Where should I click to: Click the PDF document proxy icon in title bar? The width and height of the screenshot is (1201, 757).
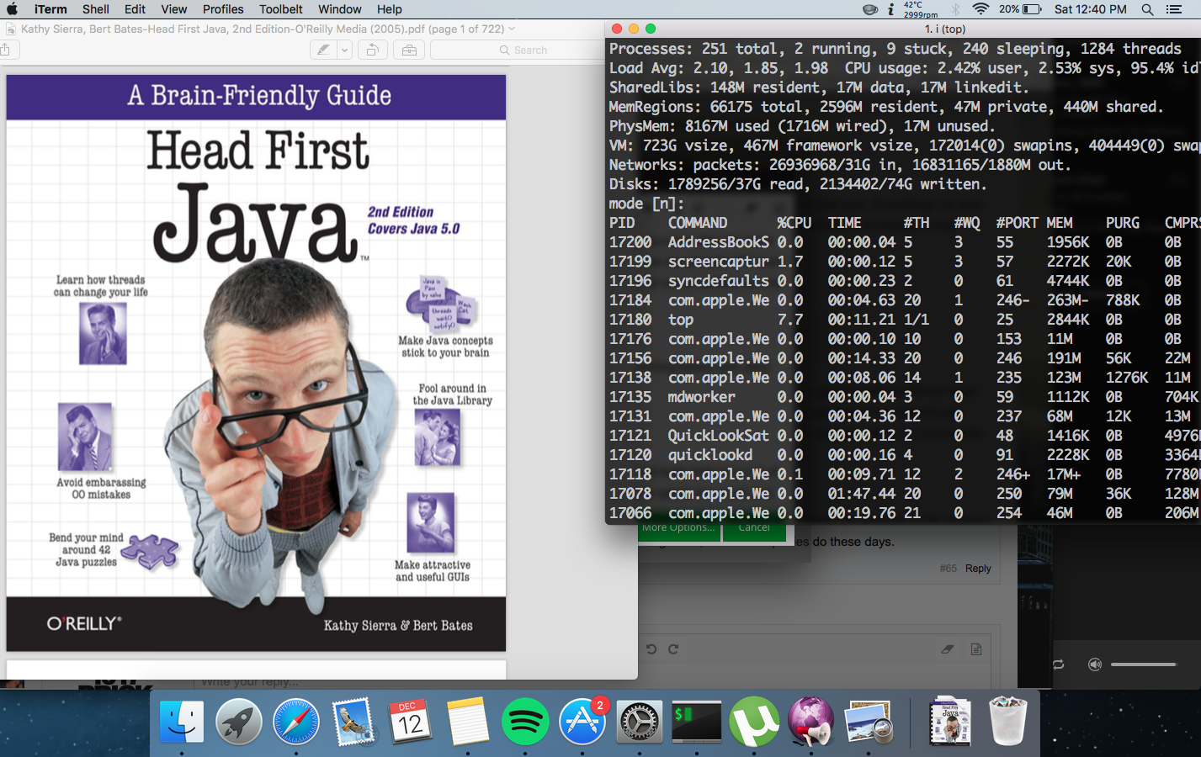pyautogui.click(x=11, y=29)
